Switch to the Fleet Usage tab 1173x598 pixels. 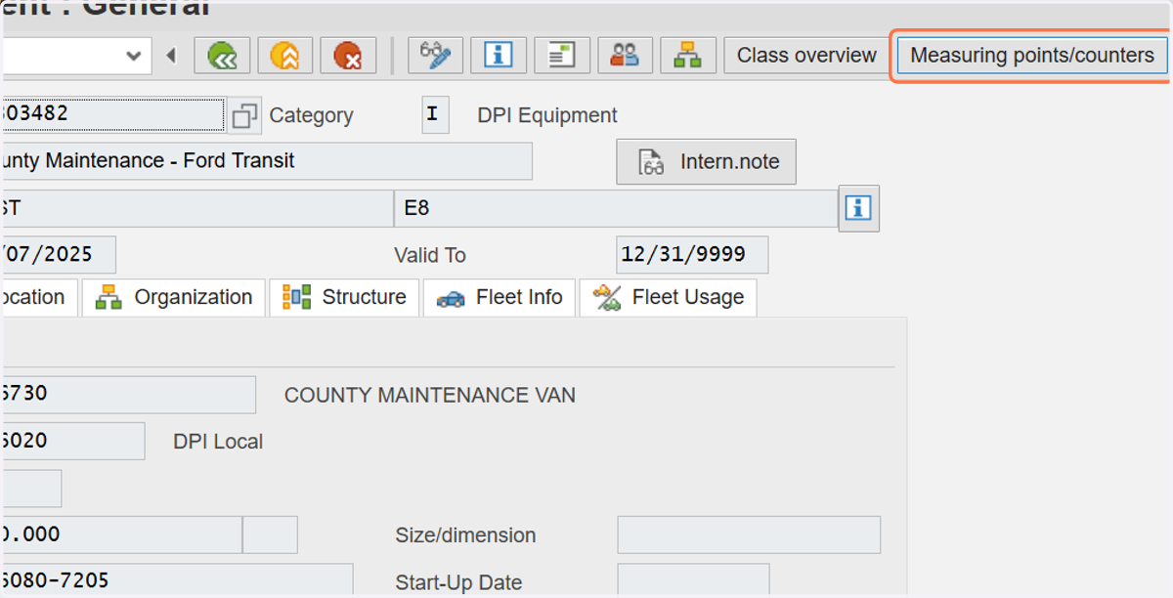click(x=668, y=297)
